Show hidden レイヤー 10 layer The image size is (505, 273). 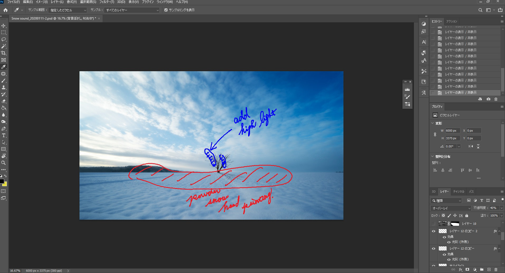pyautogui.click(x=433, y=224)
